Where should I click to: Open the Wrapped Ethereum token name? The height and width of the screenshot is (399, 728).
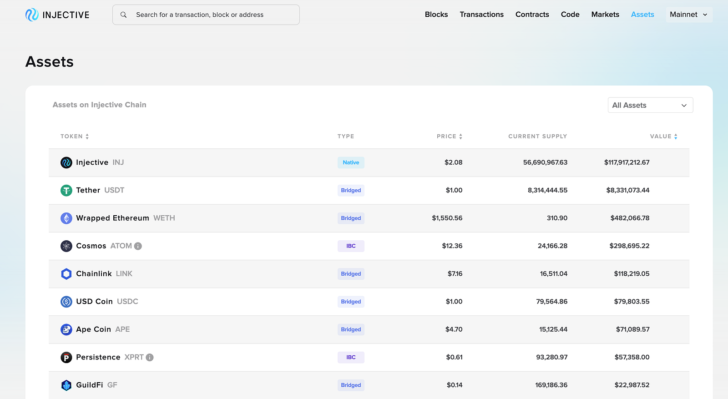(x=112, y=218)
